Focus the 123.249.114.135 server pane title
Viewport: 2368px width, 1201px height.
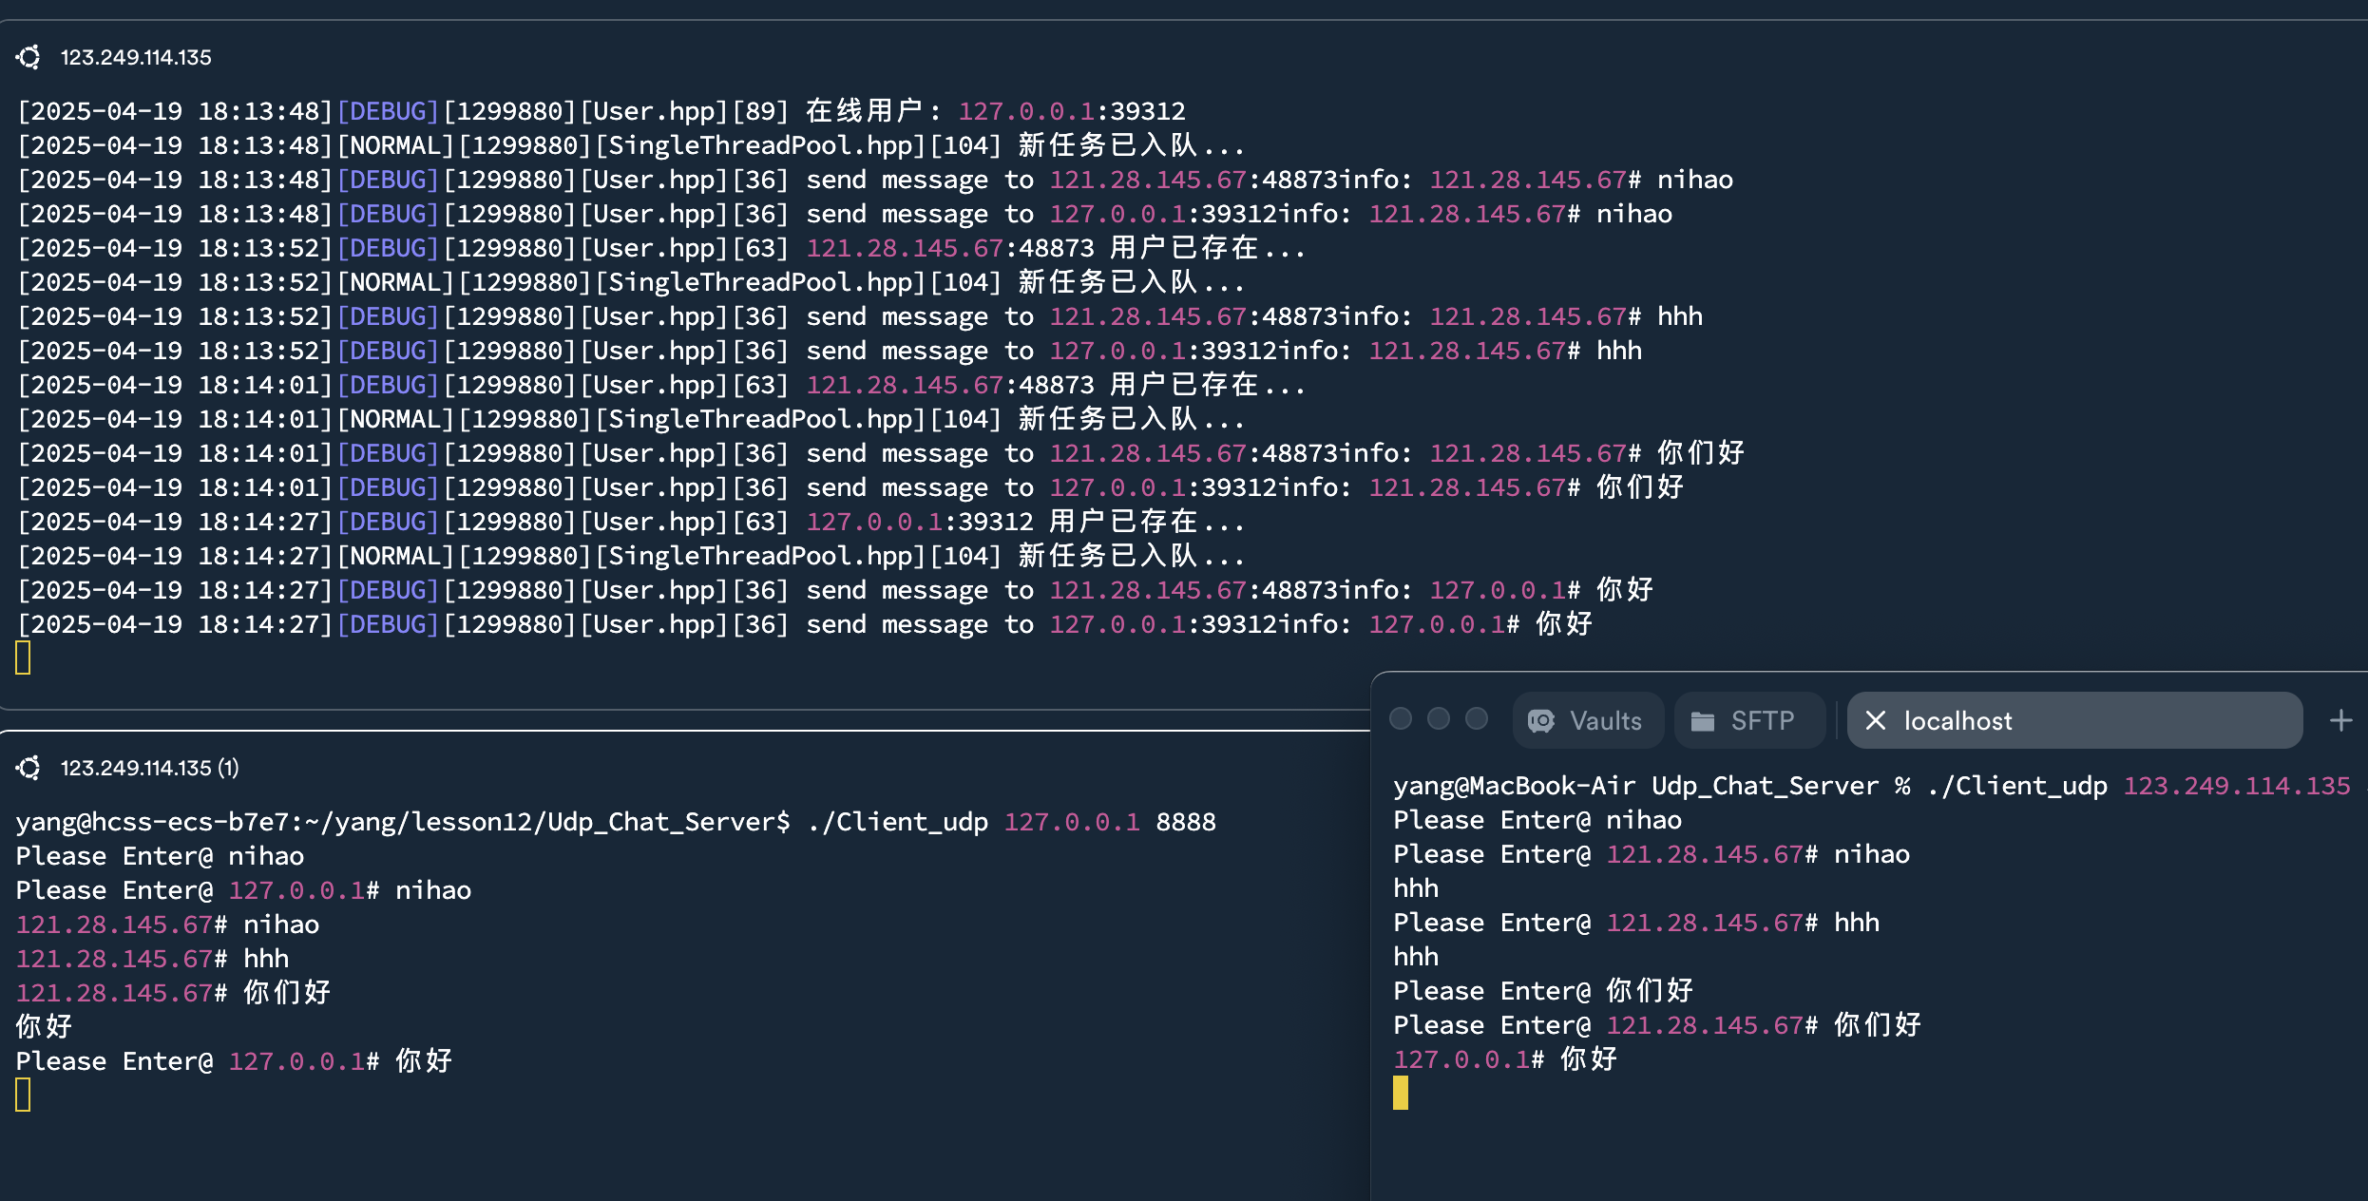(x=136, y=57)
